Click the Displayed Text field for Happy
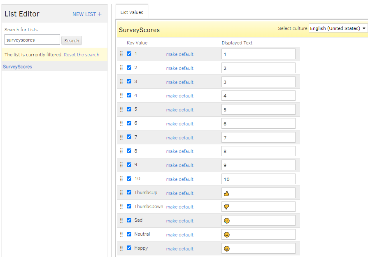The width and height of the screenshot is (368, 257). [259, 248]
